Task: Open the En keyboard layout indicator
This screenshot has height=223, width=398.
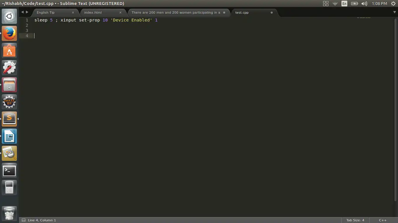Action: [x=344, y=3]
